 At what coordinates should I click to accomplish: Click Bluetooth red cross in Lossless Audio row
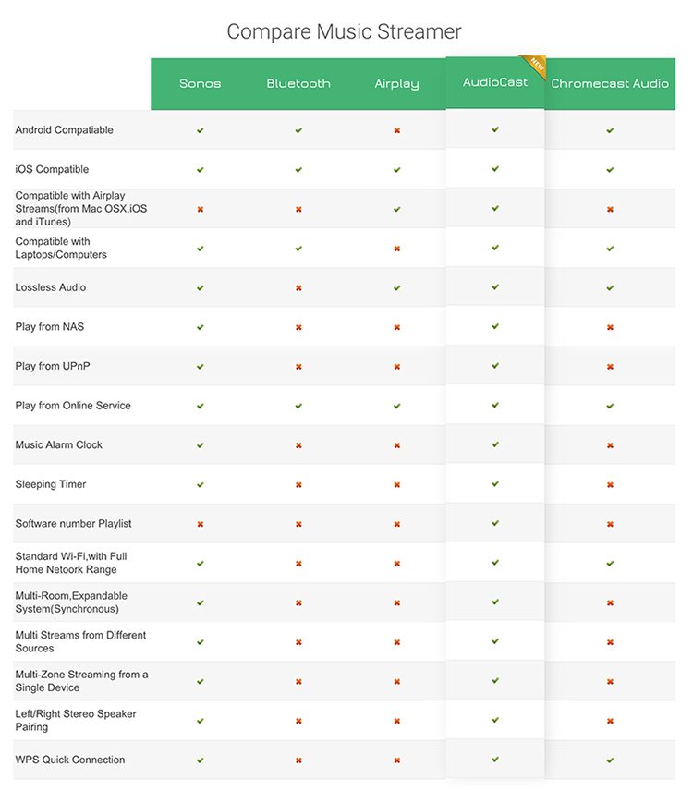click(298, 287)
